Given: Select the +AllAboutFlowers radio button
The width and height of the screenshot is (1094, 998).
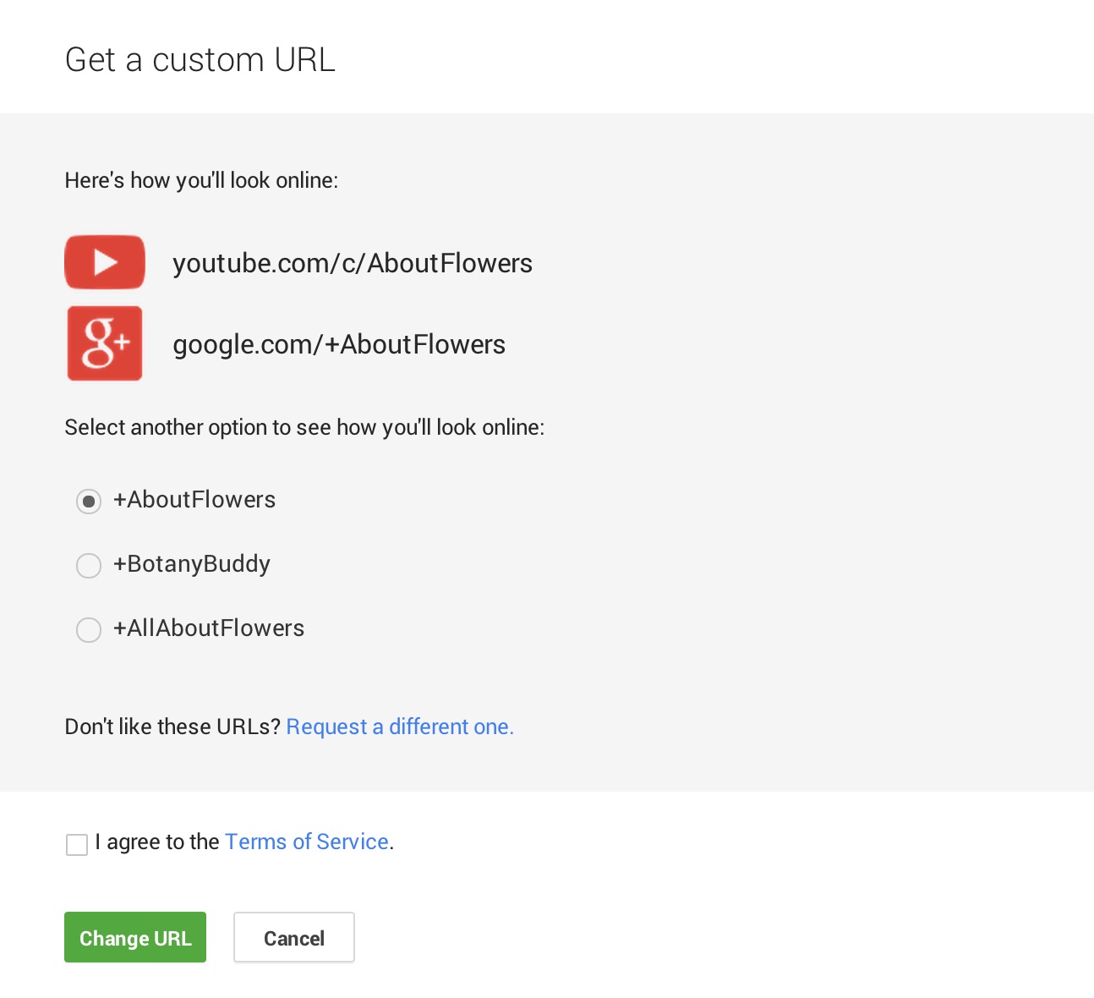Looking at the screenshot, I should [89, 629].
